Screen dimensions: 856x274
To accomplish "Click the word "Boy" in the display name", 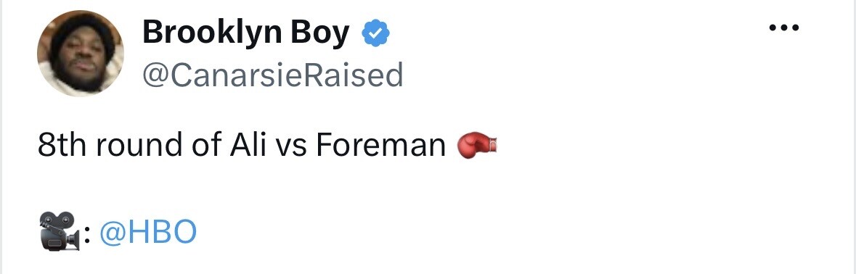I will click(319, 34).
